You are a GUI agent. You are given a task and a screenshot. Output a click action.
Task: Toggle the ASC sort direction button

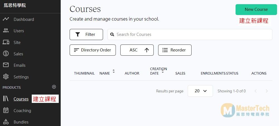pyautogui.click(x=137, y=50)
